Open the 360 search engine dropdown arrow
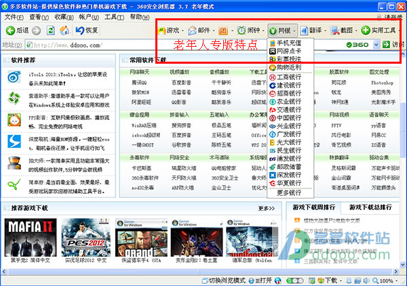Screen dimensions: 407x286 376,45
